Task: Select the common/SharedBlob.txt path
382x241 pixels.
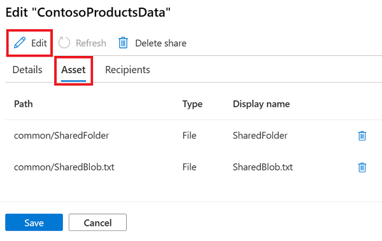Action: point(64,167)
